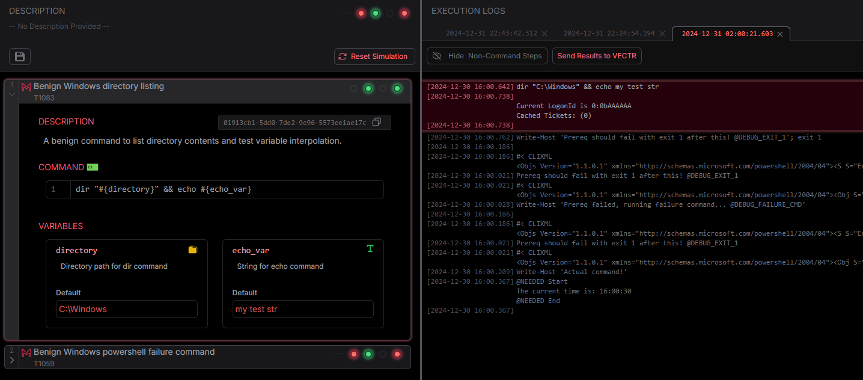Image resolution: width=863 pixels, height=380 pixels.
Task: Click the save floppy disk icon
Action: pos(20,57)
